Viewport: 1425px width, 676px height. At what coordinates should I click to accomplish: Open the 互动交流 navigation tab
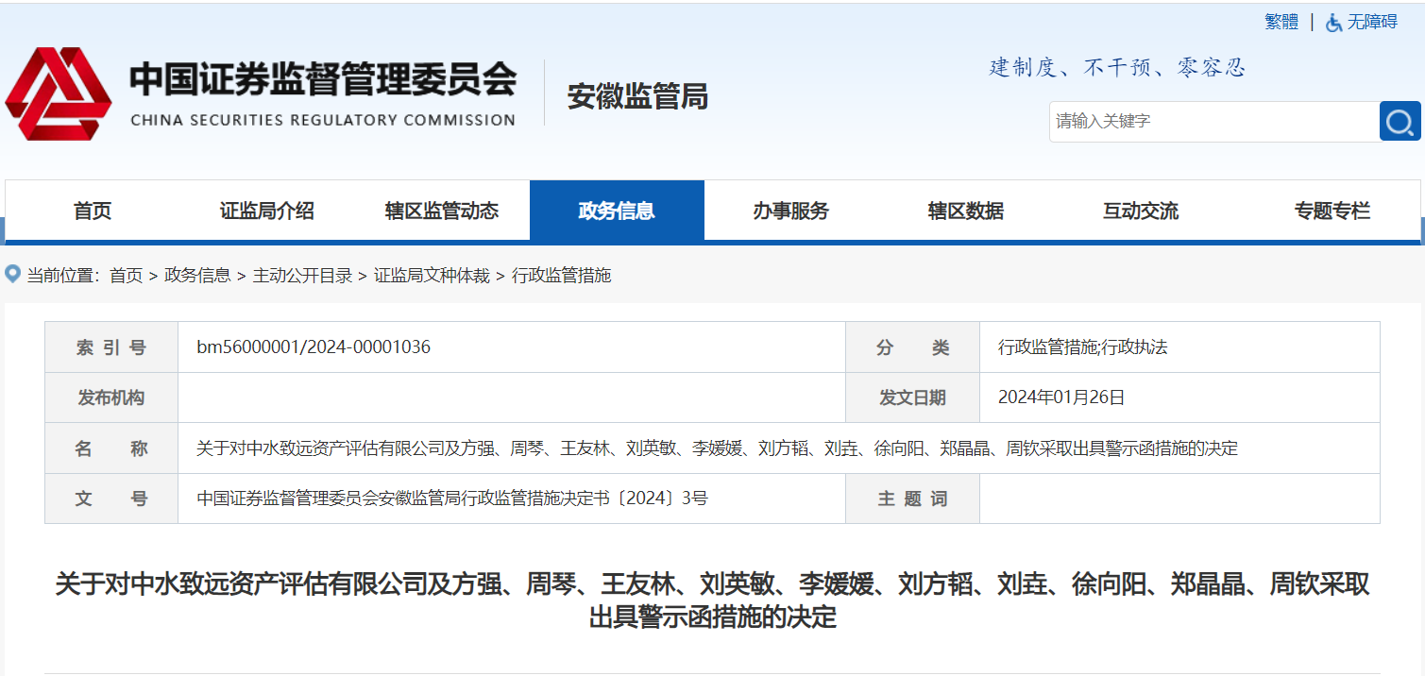coord(1141,211)
